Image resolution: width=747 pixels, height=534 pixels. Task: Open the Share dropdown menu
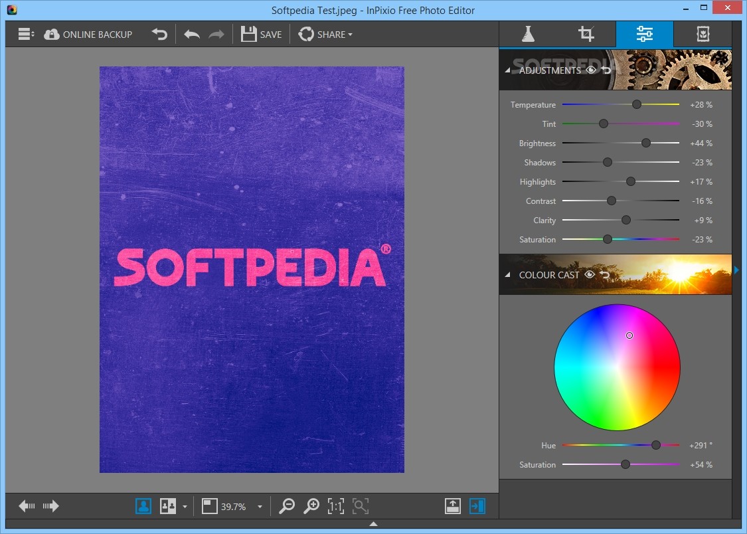click(x=325, y=35)
